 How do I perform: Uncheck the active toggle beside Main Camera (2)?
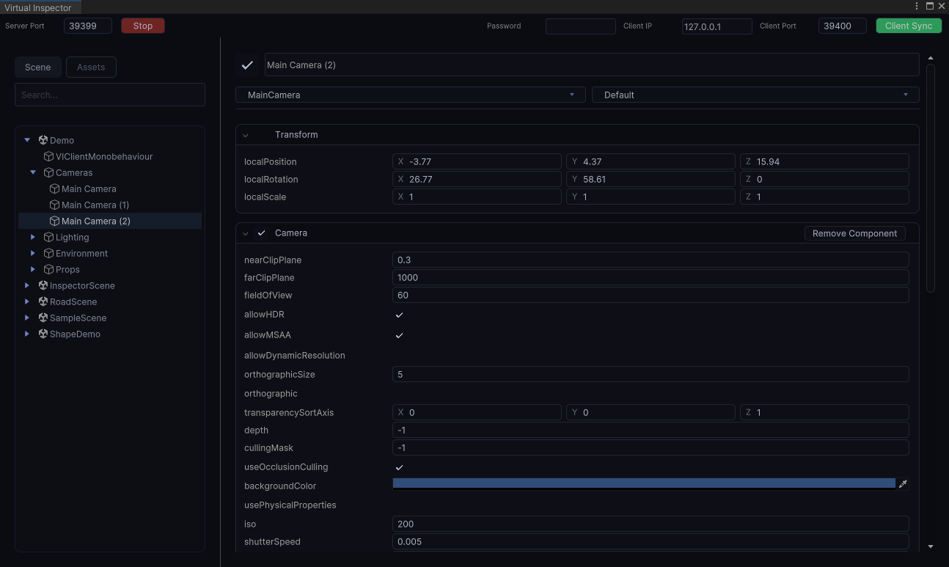pos(247,65)
